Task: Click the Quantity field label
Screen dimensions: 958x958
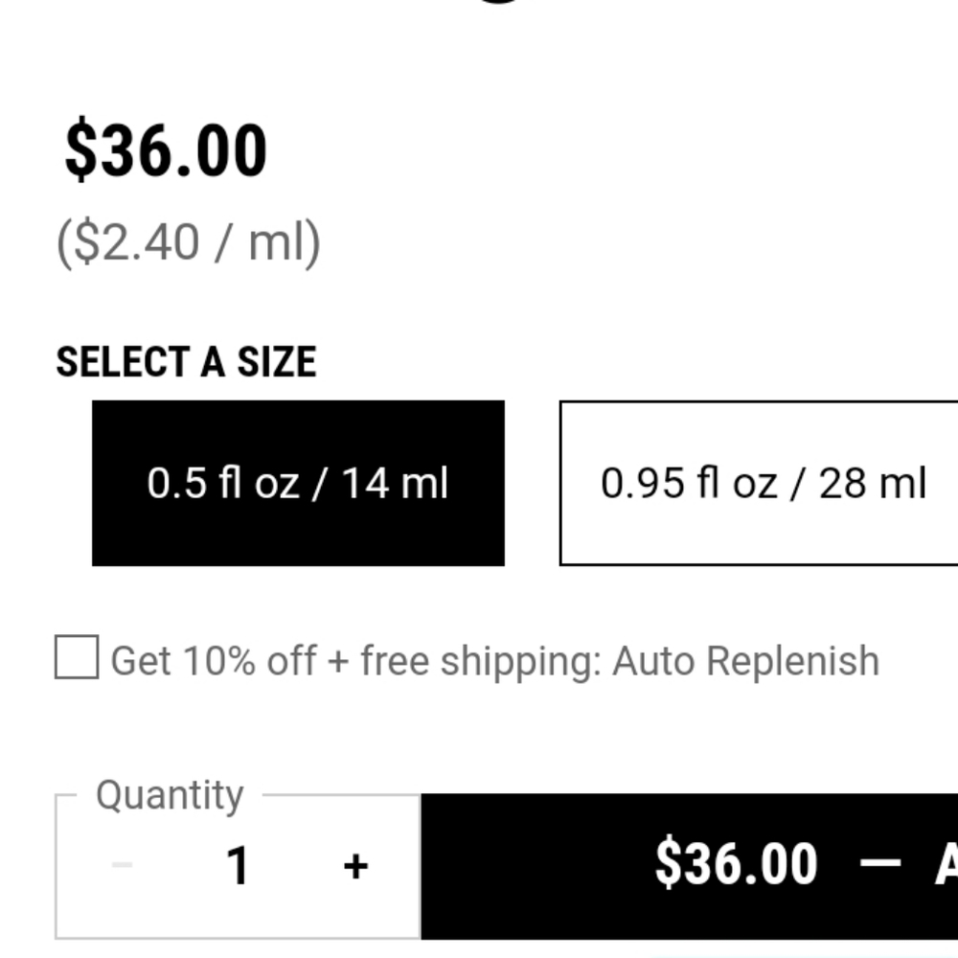Action: 170,795
